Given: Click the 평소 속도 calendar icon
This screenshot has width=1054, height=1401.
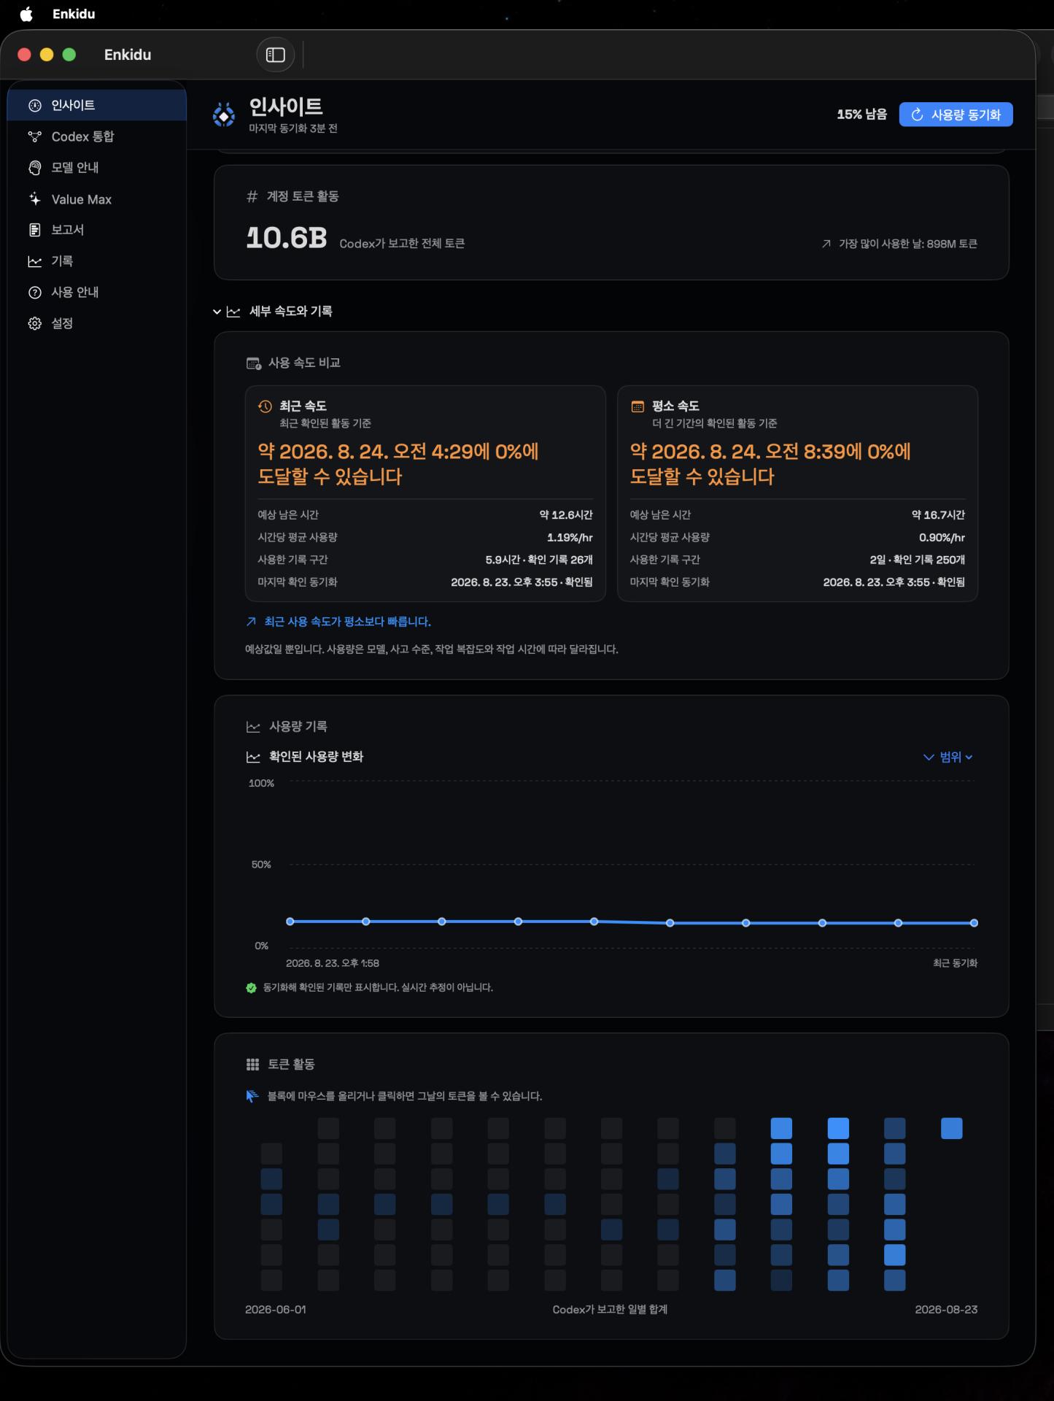Looking at the screenshot, I should (638, 406).
